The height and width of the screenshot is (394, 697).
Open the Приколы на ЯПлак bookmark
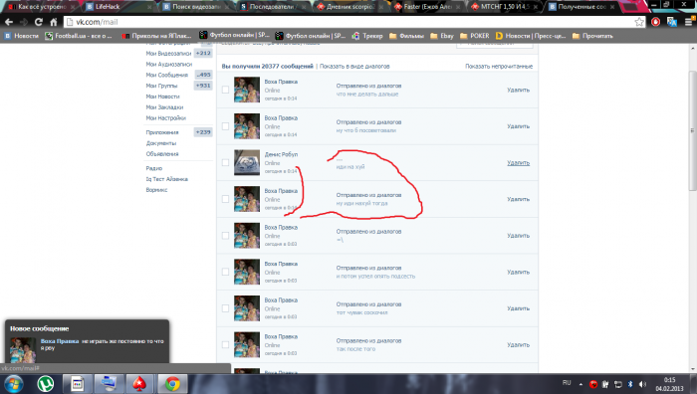(x=156, y=36)
